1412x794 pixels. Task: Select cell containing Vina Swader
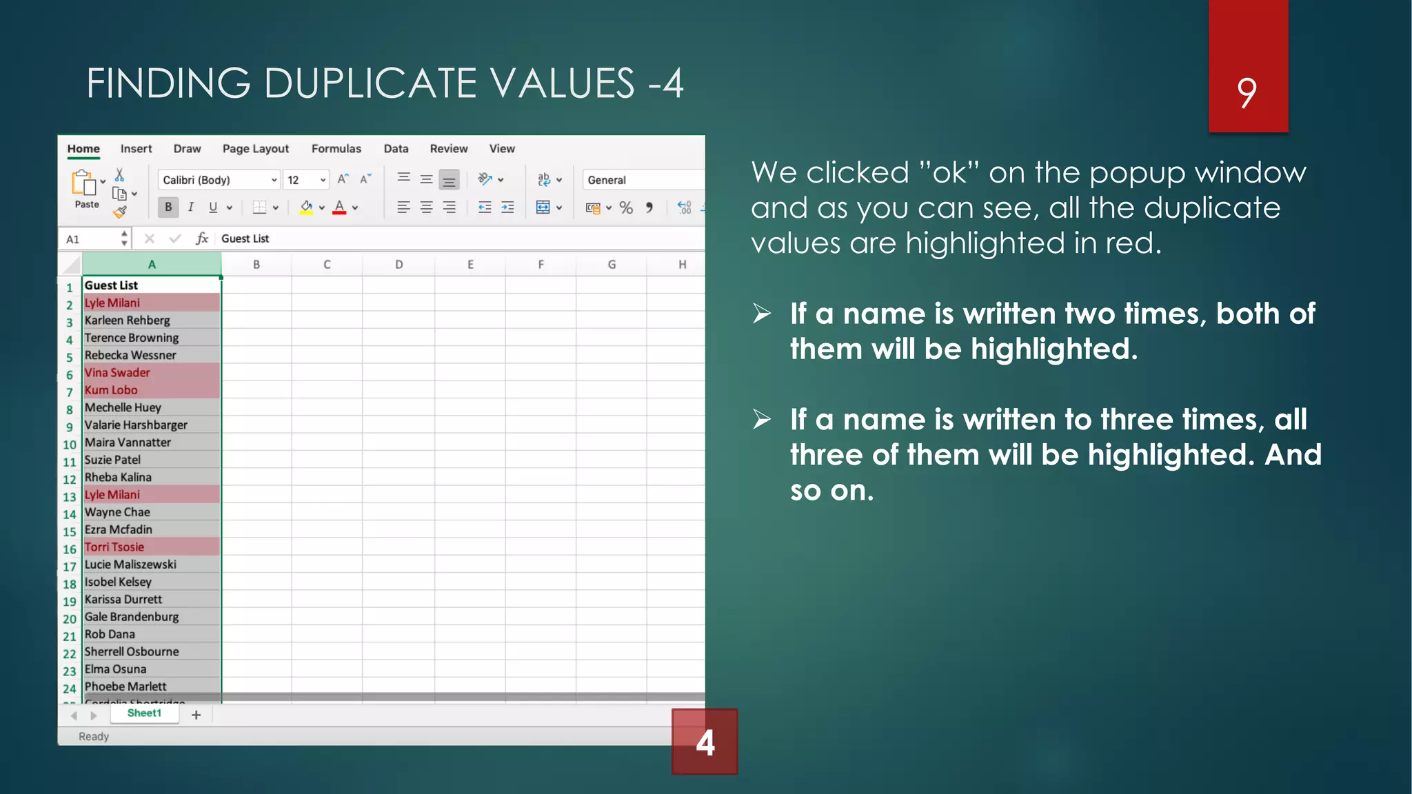point(152,372)
